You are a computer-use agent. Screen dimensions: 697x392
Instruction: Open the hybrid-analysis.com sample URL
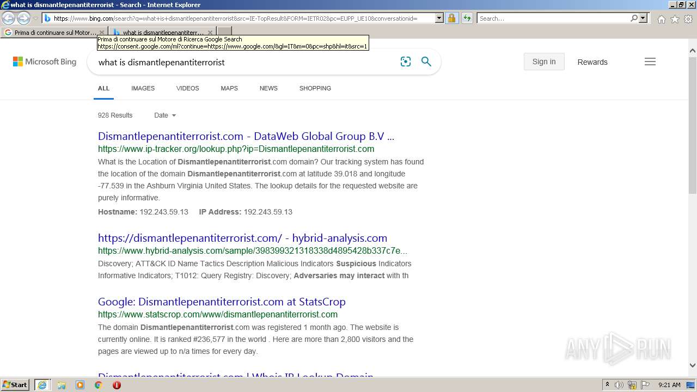point(253,251)
